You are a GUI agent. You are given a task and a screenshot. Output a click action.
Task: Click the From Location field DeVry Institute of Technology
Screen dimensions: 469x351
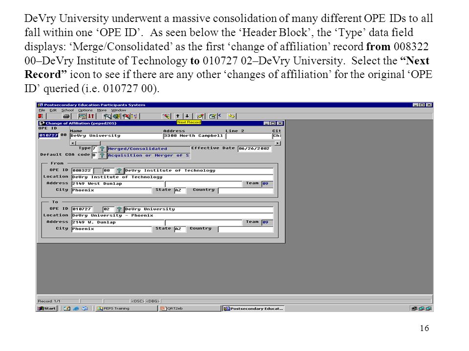[172, 177]
